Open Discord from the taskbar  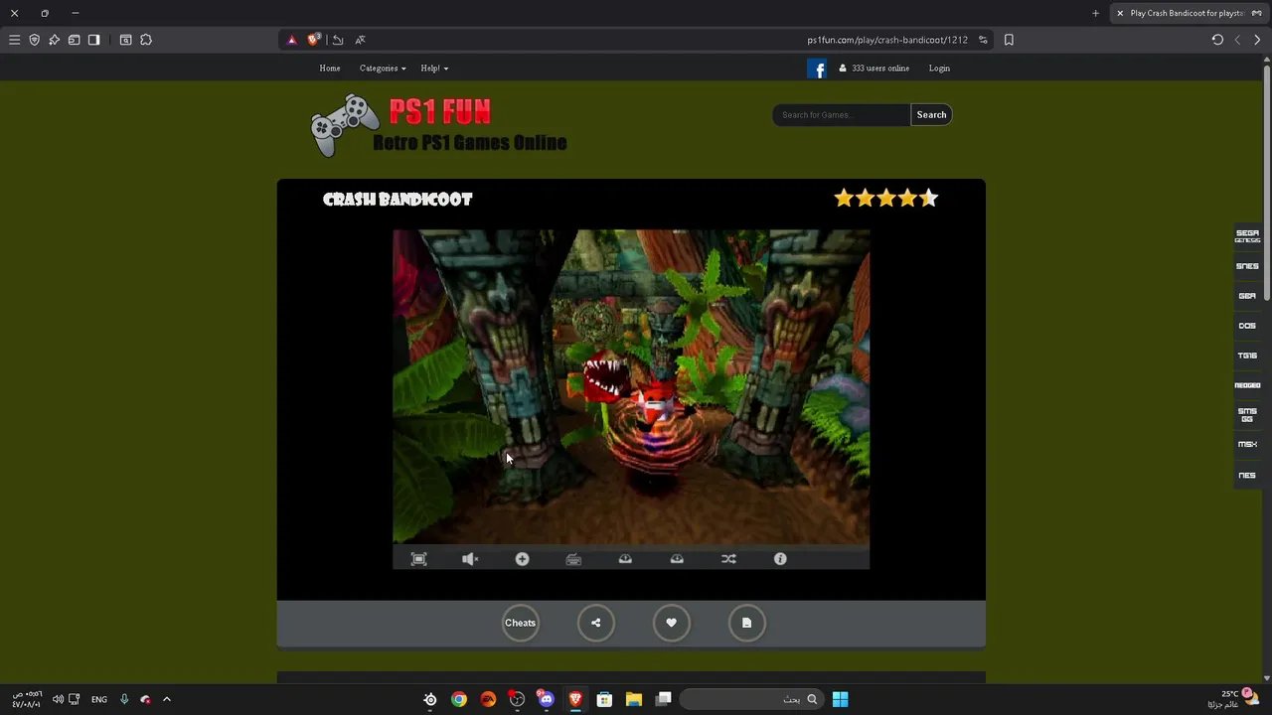click(546, 699)
